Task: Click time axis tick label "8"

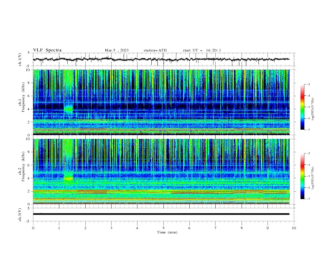Action: [242, 228]
